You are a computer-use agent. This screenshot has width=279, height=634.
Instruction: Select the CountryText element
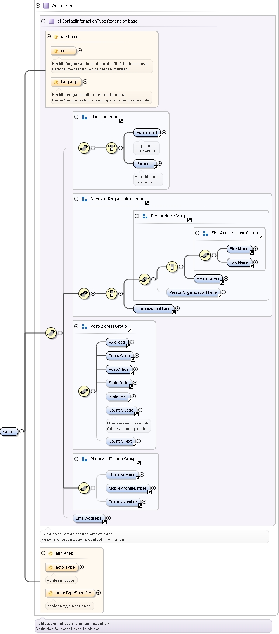[120, 441]
